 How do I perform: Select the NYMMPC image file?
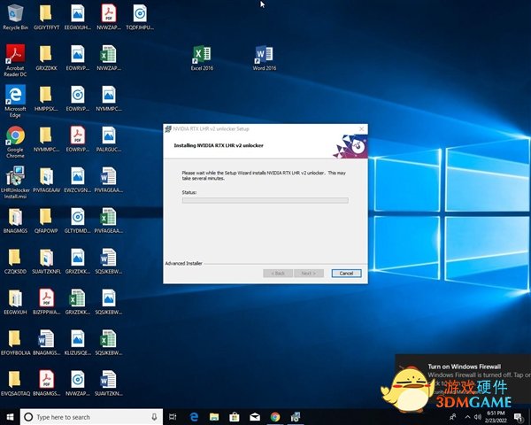point(109,99)
